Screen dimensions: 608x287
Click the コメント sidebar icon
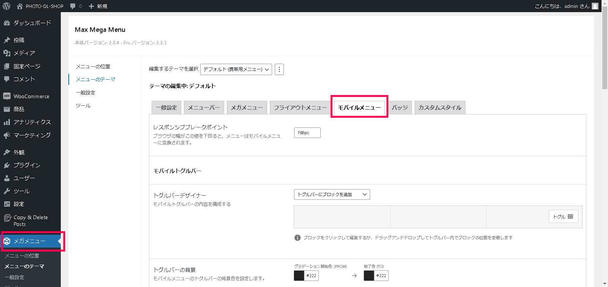7,79
